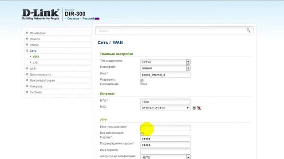Viewport: 284px width, 159px height.
Task: Open the Интерфейс dropdown Internet
Action: click(165, 68)
